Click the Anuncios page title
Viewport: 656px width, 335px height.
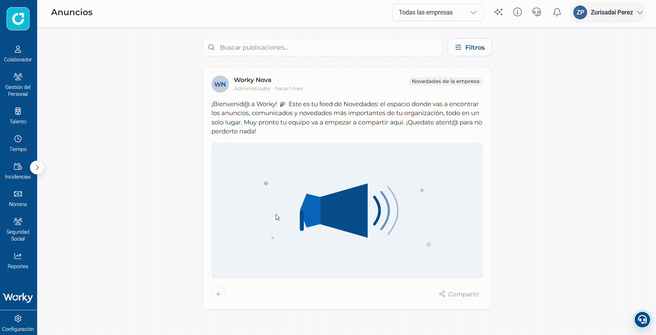click(x=72, y=12)
